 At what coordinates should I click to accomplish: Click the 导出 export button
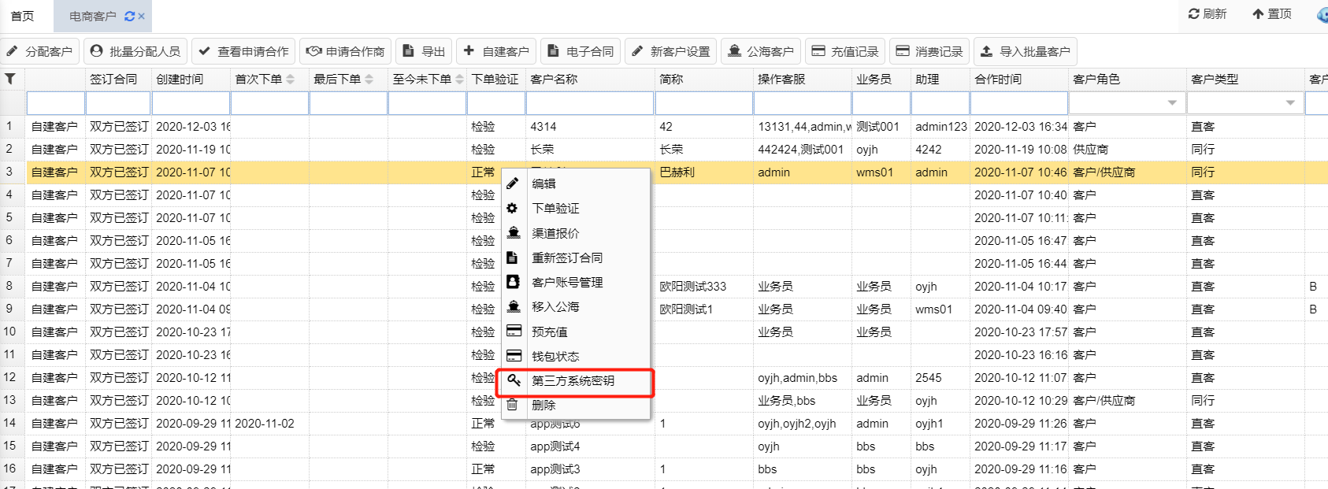[424, 51]
